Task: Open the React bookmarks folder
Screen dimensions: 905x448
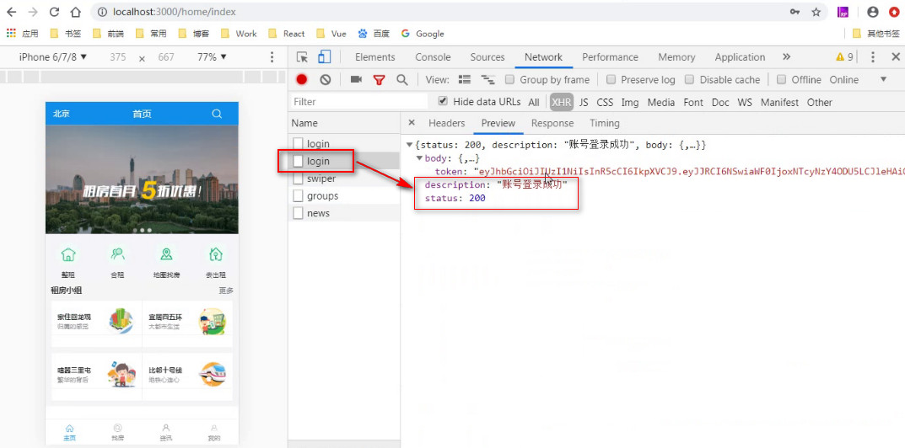Action: [286, 34]
